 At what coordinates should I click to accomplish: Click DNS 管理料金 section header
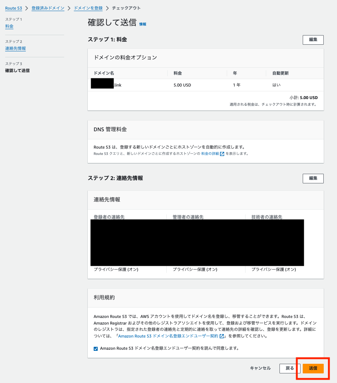pos(110,129)
